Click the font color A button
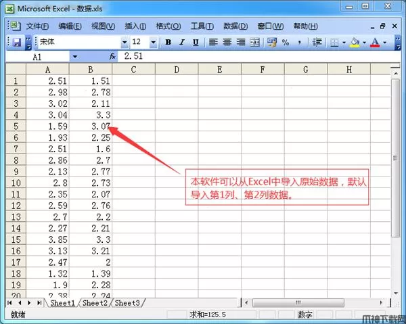 coord(374,42)
